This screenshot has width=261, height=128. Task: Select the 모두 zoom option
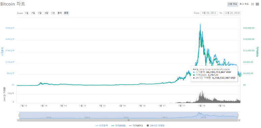(x=66, y=13)
